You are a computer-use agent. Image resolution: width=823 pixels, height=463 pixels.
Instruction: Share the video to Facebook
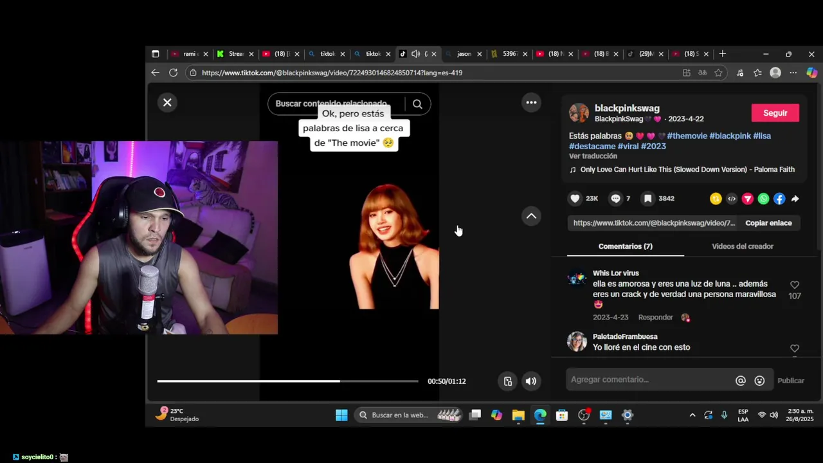[x=779, y=199]
